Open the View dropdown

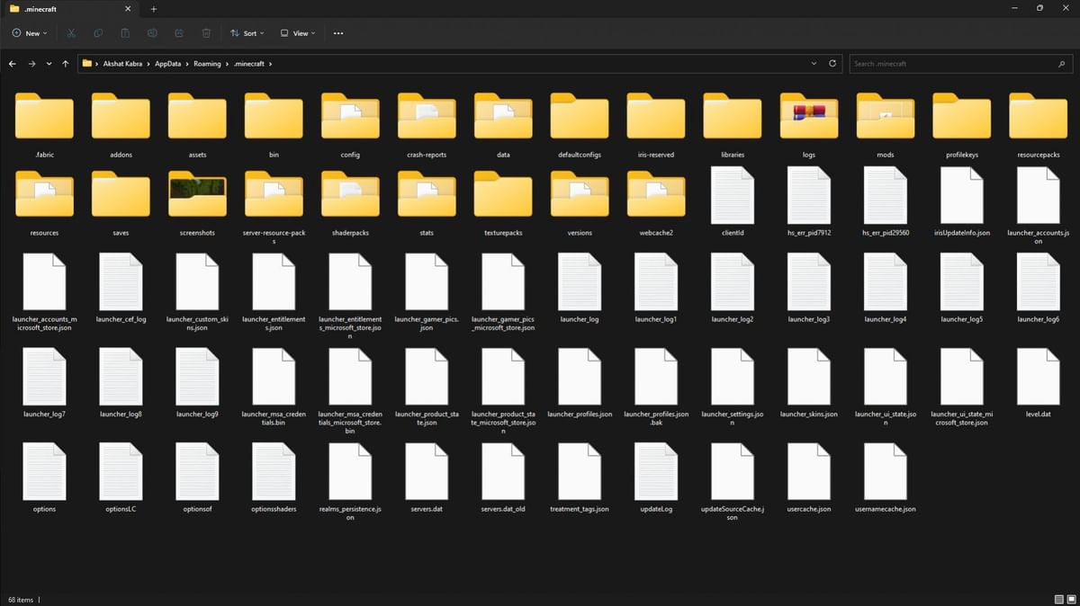pos(297,32)
